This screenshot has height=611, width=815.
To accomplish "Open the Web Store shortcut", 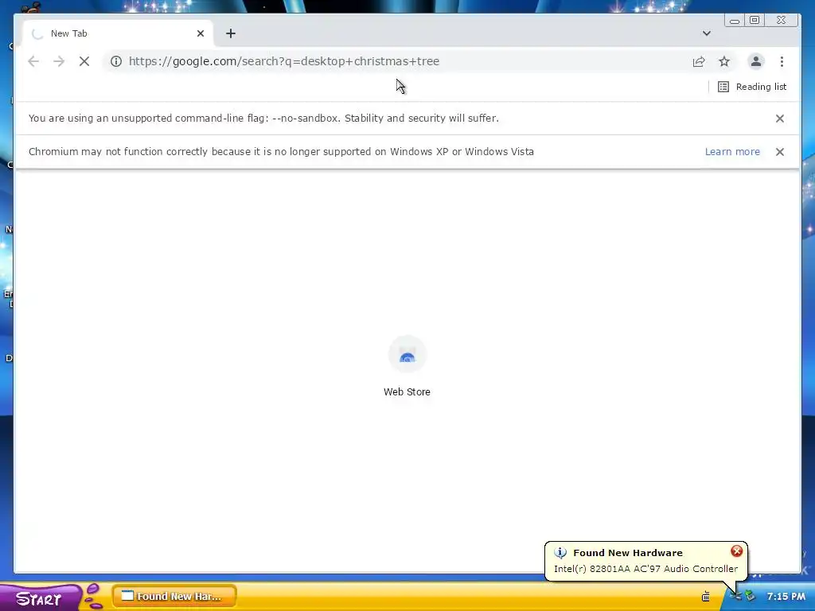I will tap(407, 367).
